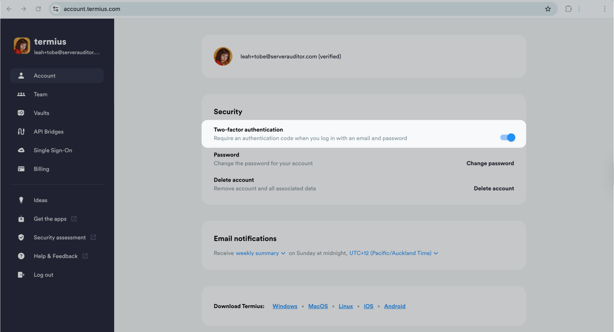Click the Team people icon

coord(21,94)
